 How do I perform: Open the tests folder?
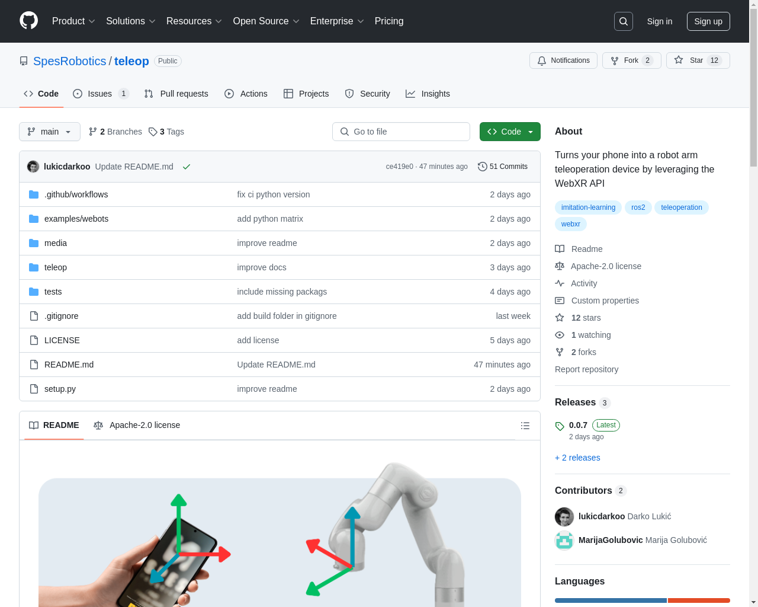click(53, 292)
